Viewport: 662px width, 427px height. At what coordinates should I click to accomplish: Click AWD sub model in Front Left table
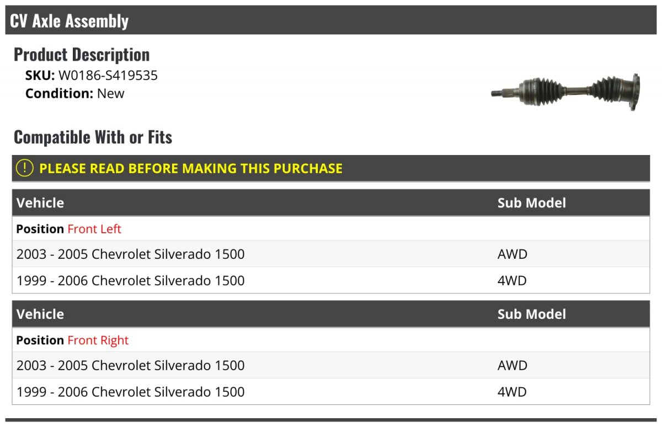pyautogui.click(x=512, y=254)
